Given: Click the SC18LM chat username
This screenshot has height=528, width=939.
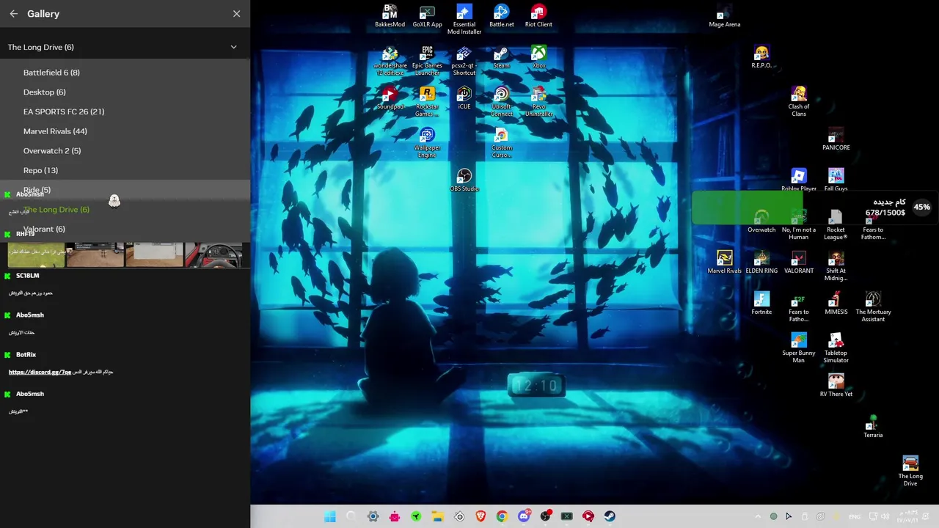Looking at the screenshot, I should (27, 276).
